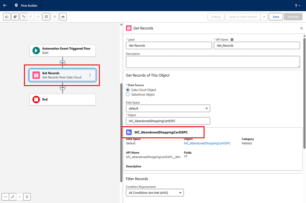Open the Condition Requirements dropdown
Screen dimensions: 306x203
155,193
